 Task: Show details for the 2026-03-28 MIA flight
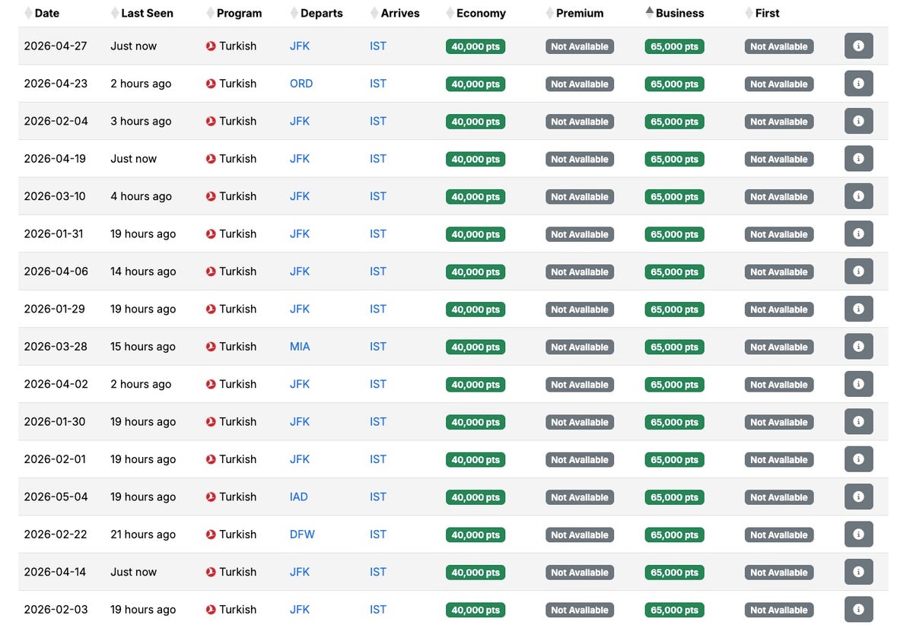coord(858,347)
